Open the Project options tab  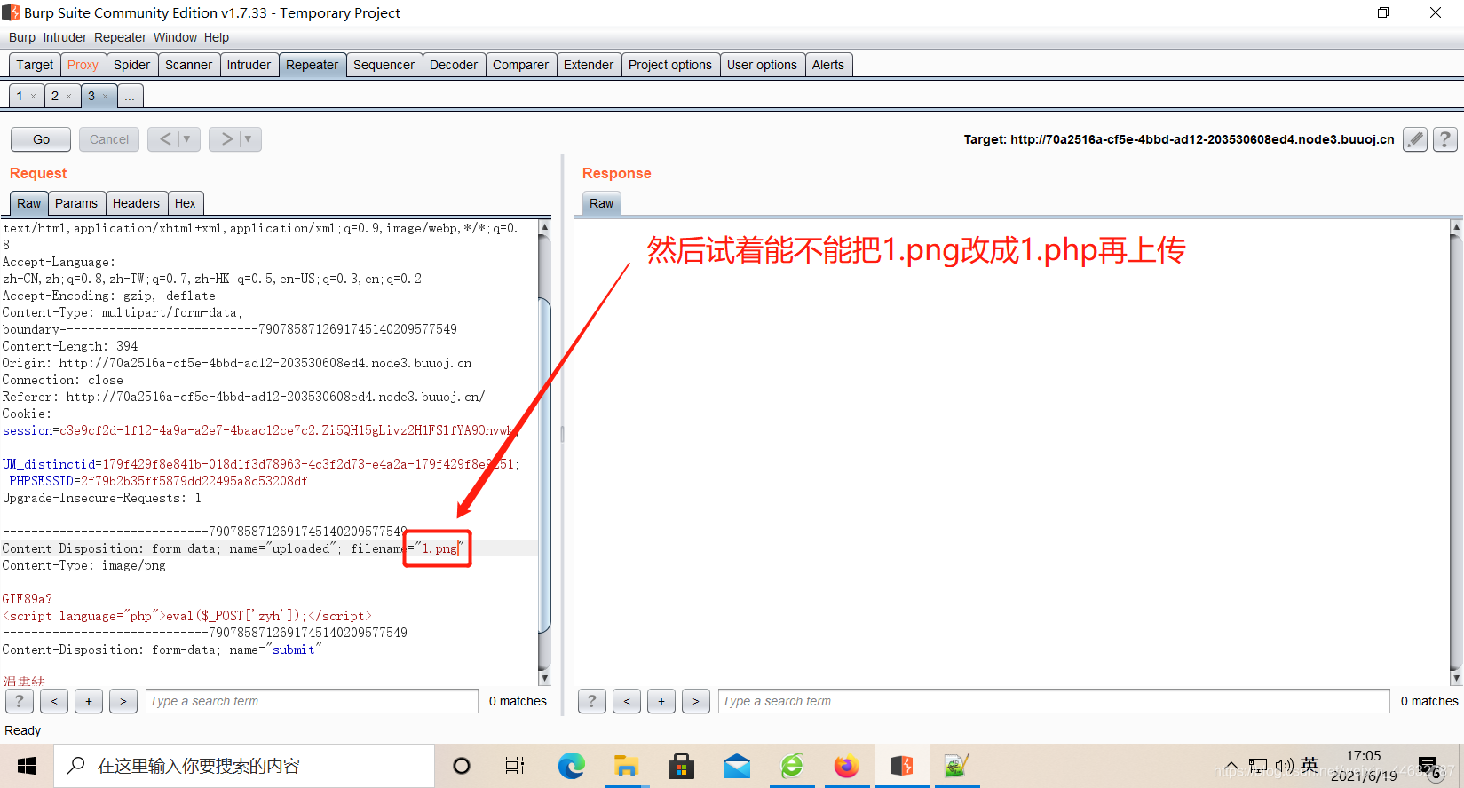(x=670, y=65)
